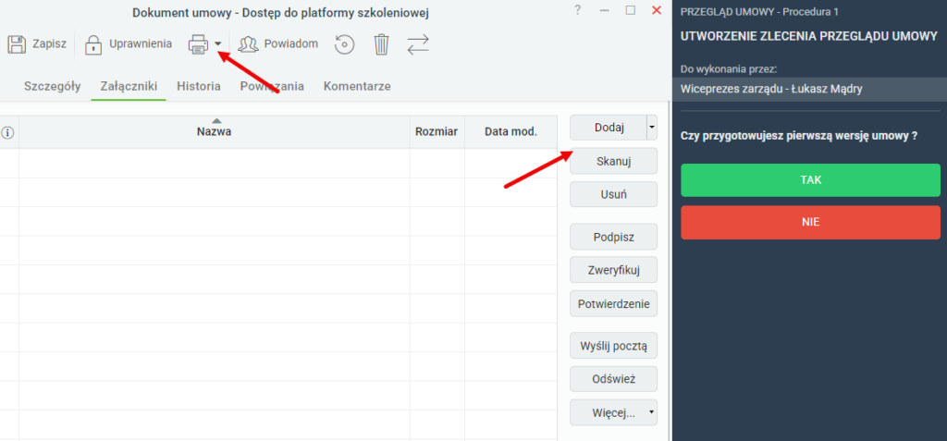This screenshot has height=441, width=947.
Task: Click the Potwierdzenie button
Action: point(614,304)
